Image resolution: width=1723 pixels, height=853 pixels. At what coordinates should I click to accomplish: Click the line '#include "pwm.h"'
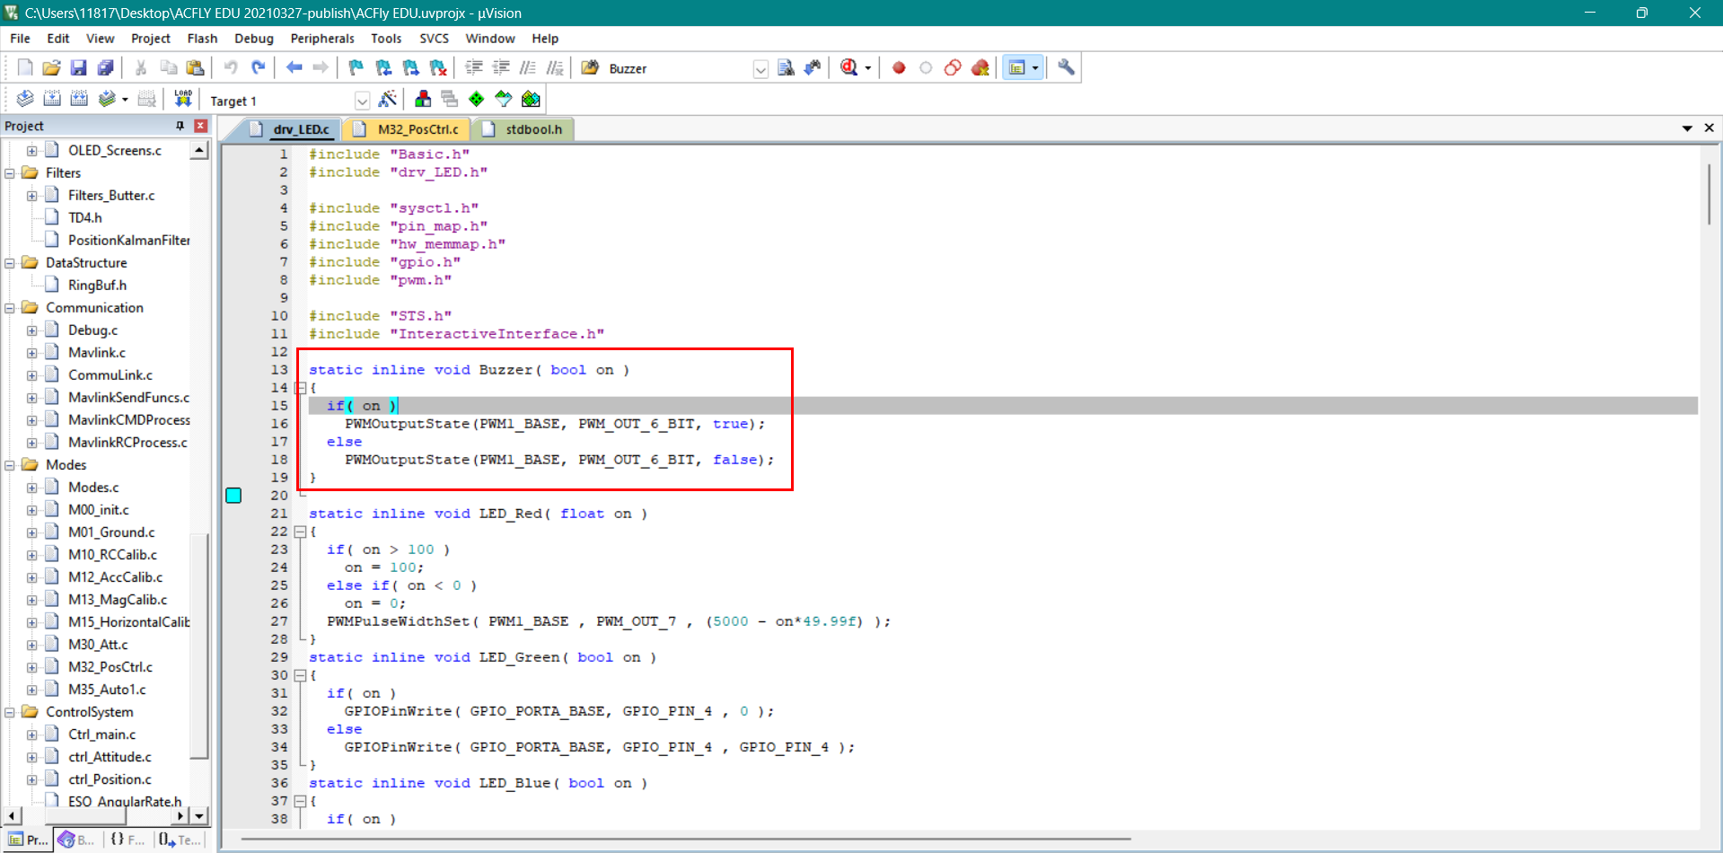[x=380, y=280]
